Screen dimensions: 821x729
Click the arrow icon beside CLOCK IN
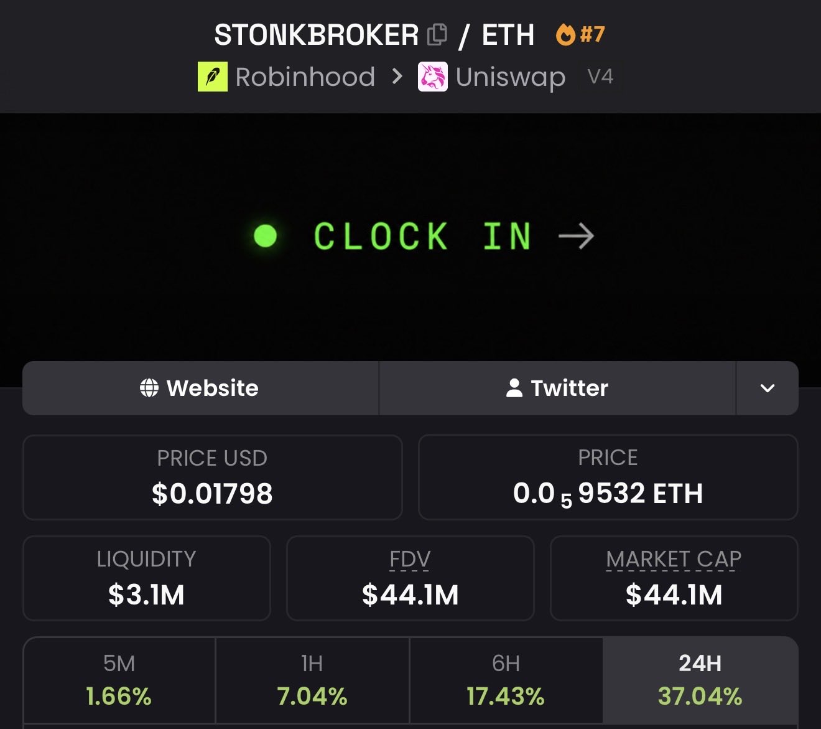point(576,237)
